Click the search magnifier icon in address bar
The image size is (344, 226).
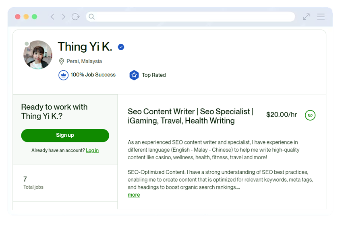coord(92,16)
